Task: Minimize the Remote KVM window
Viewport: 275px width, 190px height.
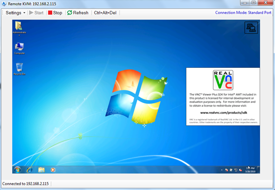Action: click(x=245, y=3)
